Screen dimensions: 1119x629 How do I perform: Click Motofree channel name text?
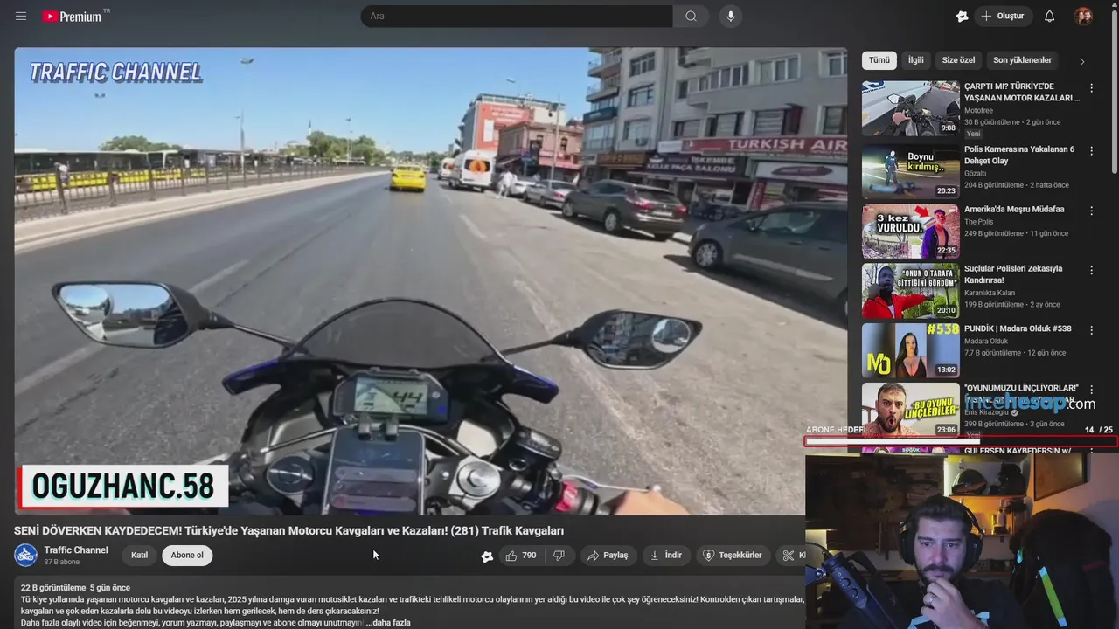(x=978, y=111)
